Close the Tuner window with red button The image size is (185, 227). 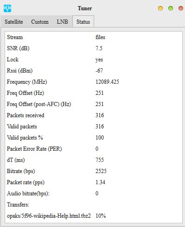(181, 8)
